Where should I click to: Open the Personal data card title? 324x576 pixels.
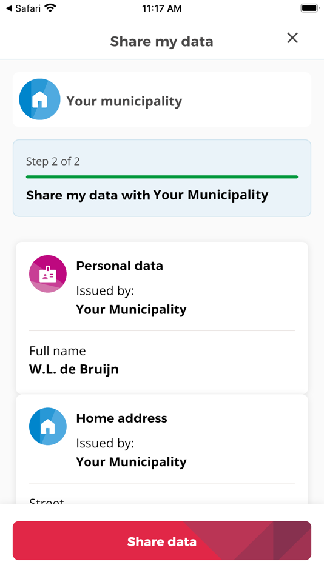click(120, 266)
